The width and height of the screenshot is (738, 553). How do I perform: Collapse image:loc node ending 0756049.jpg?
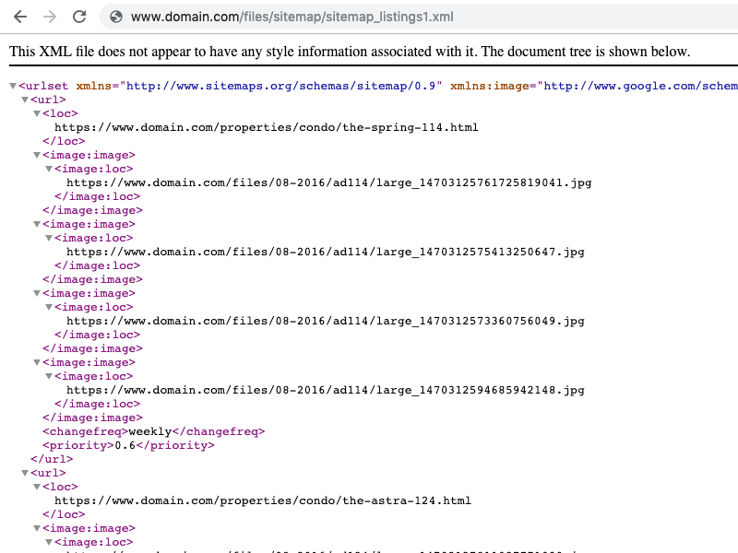point(49,308)
